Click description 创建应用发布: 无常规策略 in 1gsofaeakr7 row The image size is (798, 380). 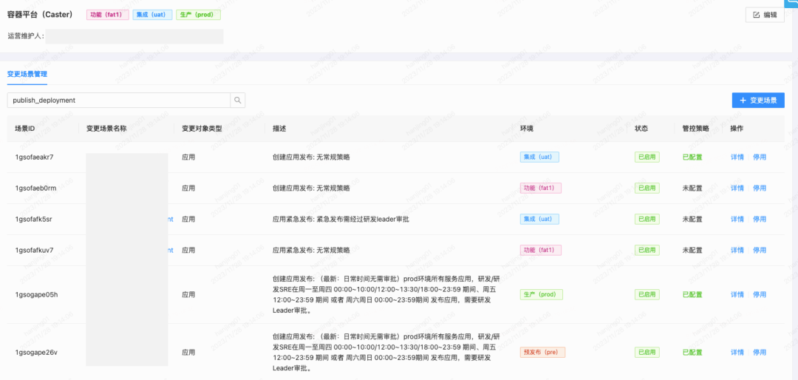click(x=312, y=157)
